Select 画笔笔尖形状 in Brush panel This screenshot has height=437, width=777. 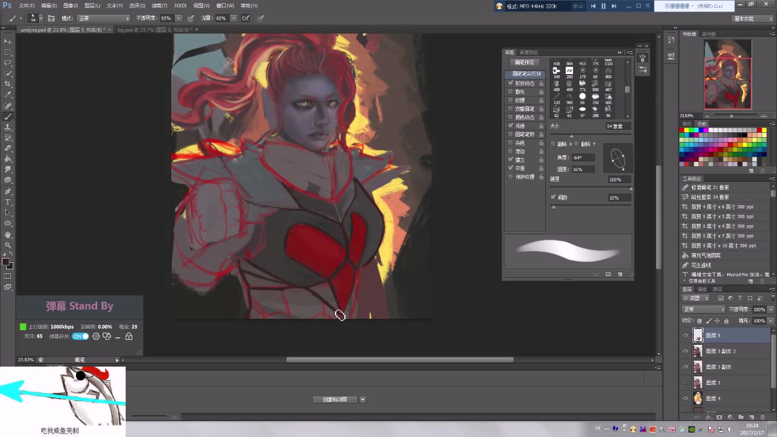point(526,73)
